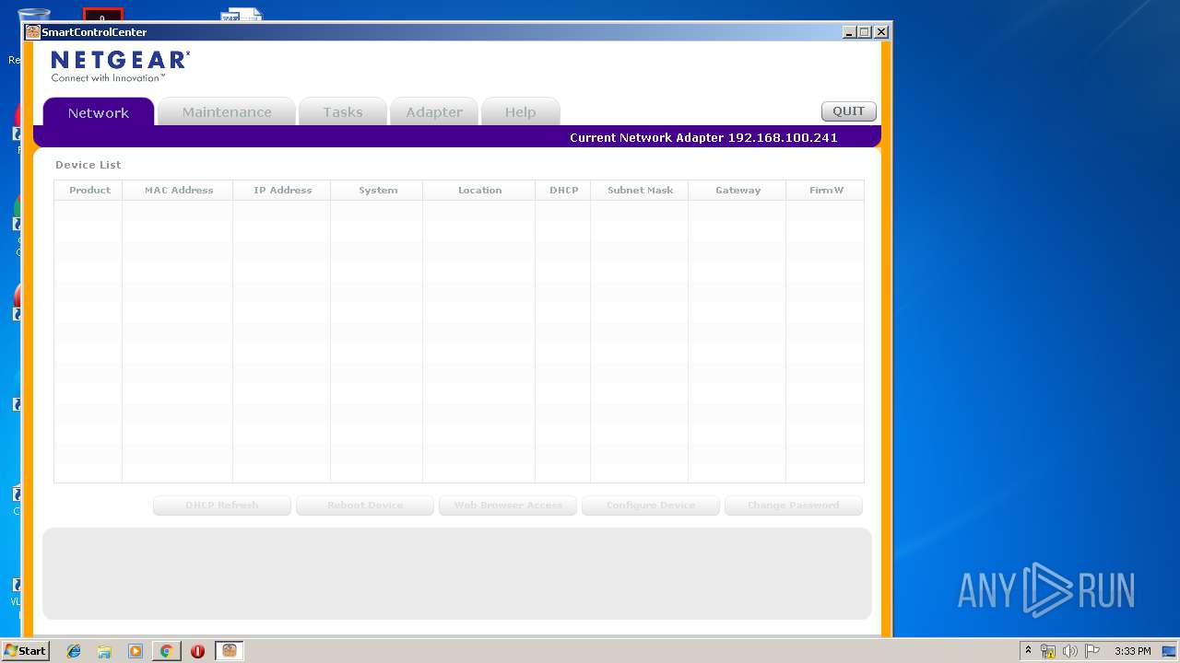The image size is (1180, 663).
Task: Maximize the SmartControlCenter window
Action: click(x=865, y=32)
